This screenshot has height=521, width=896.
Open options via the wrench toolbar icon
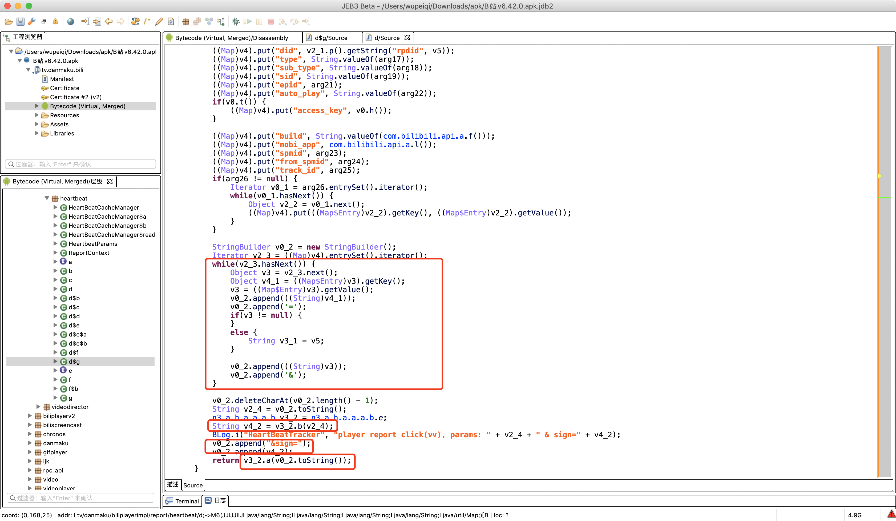[32, 22]
